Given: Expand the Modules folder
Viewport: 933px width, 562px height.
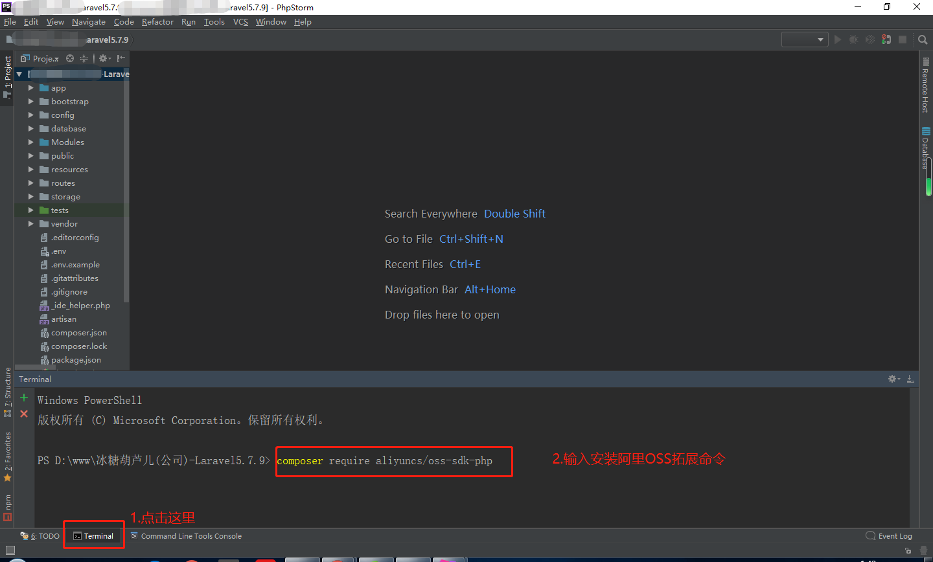Looking at the screenshot, I should coord(30,142).
